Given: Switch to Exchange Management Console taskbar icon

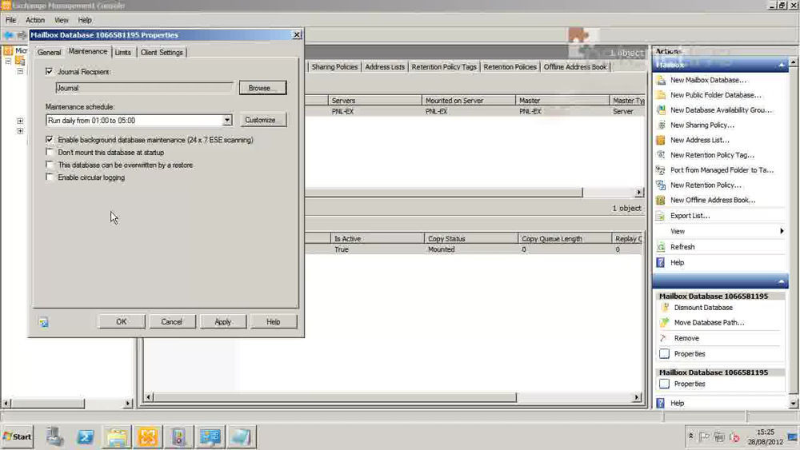Looking at the screenshot, I should 148,436.
